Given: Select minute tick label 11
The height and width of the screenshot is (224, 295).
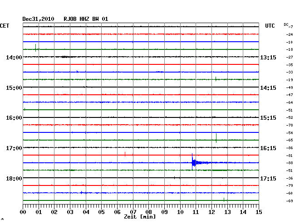Looking at the screenshot, I should coord(196,212).
